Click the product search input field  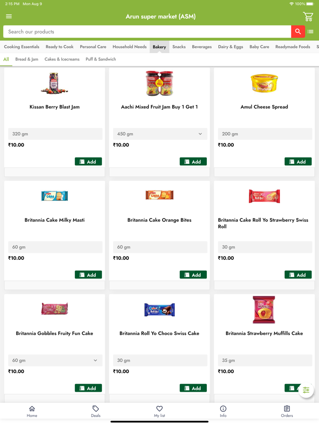[137, 32]
